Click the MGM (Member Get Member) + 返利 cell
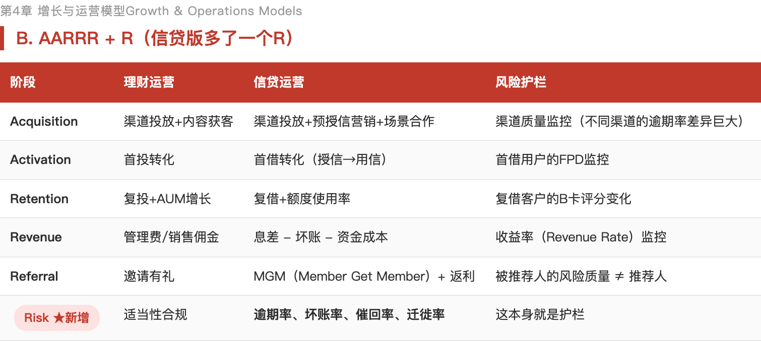 364,276
